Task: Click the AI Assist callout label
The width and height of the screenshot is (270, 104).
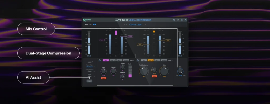Action: pyautogui.click(x=33, y=77)
